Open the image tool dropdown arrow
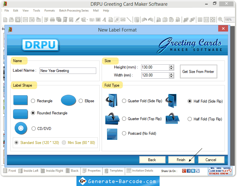237x186 pixels. point(87,20)
